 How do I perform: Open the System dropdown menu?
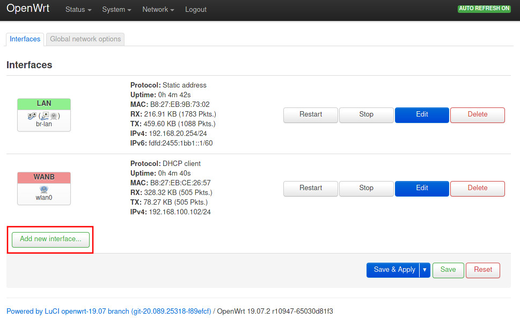pos(116,10)
